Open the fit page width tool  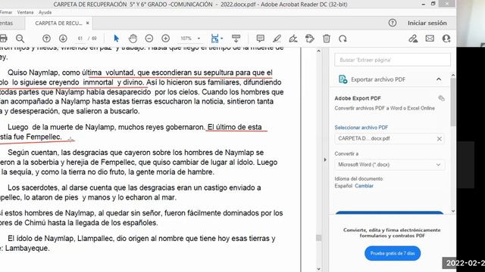click(x=214, y=39)
